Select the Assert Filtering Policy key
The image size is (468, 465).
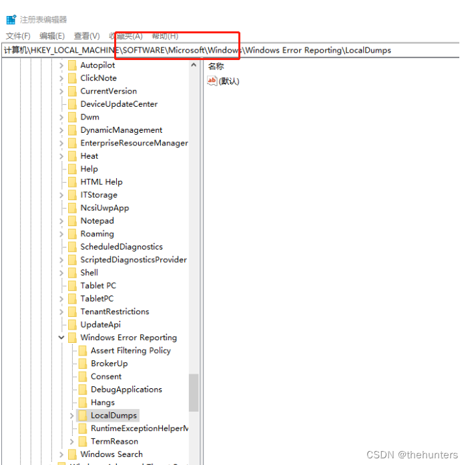point(131,351)
